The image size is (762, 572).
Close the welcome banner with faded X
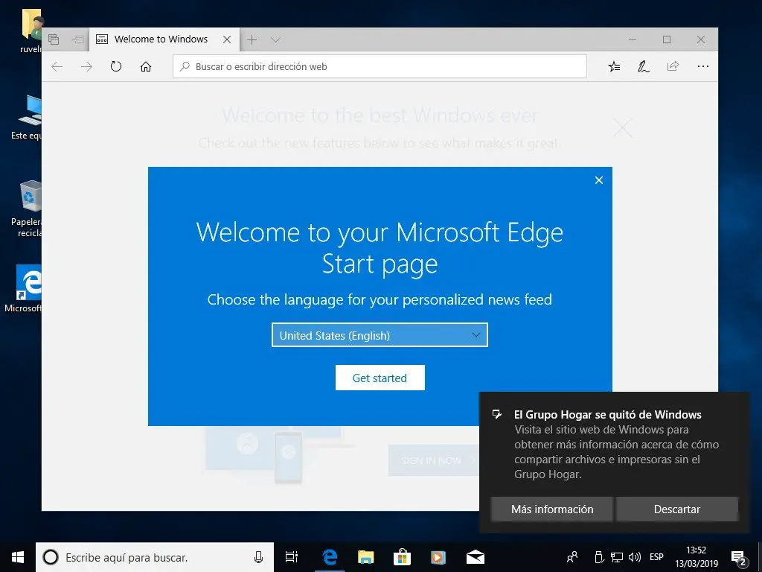(x=622, y=127)
